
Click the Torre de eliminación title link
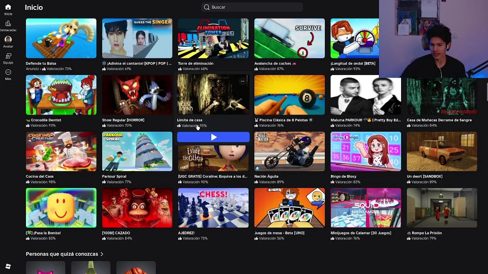(196, 64)
